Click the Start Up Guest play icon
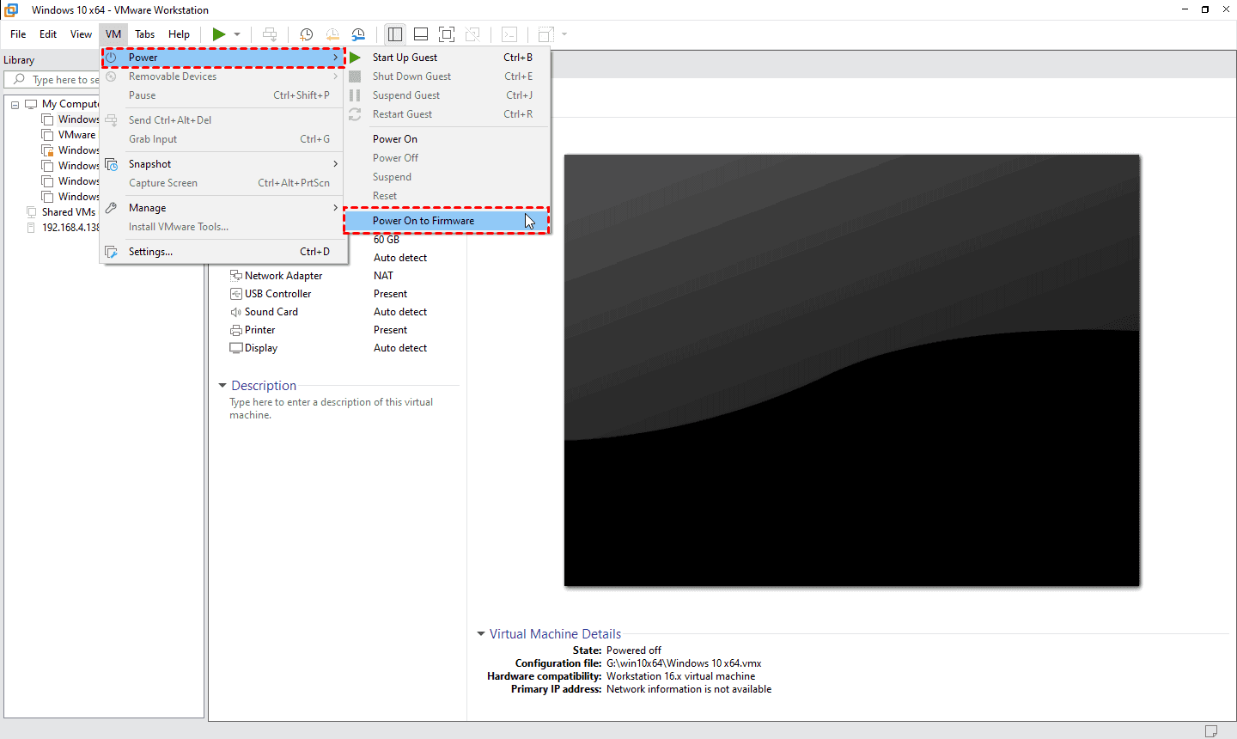The width and height of the screenshot is (1237, 739). pyautogui.click(x=355, y=58)
